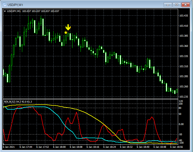The width and height of the screenshot is (193, 152).
Task: Select the yellow down arrow marker
Action: click(x=68, y=27)
